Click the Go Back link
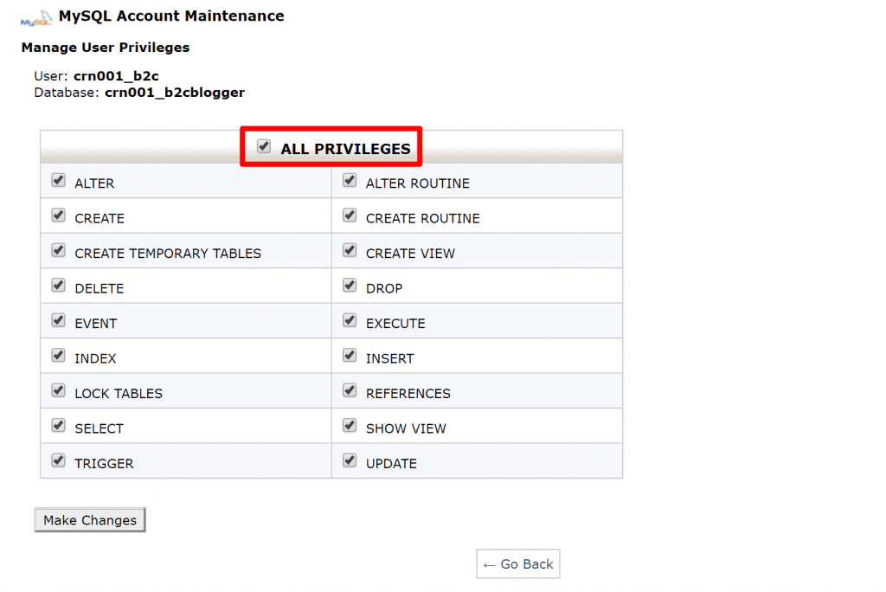 518,563
